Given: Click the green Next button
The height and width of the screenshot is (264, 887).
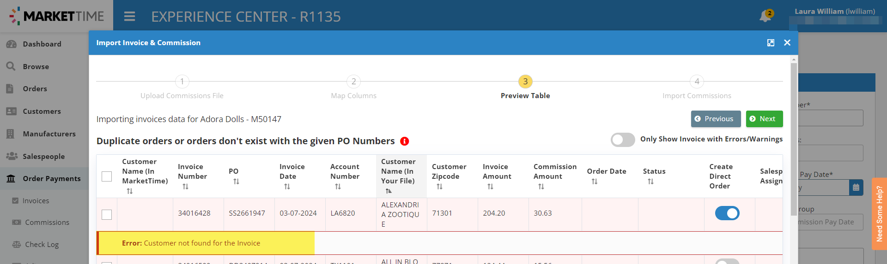Looking at the screenshot, I should (764, 119).
